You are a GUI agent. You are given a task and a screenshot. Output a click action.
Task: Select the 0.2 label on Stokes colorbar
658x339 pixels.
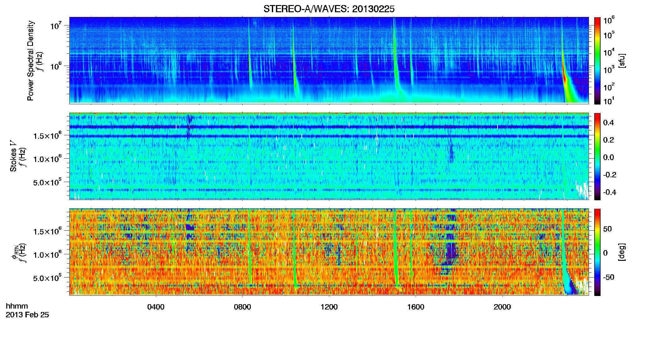pyautogui.click(x=608, y=140)
